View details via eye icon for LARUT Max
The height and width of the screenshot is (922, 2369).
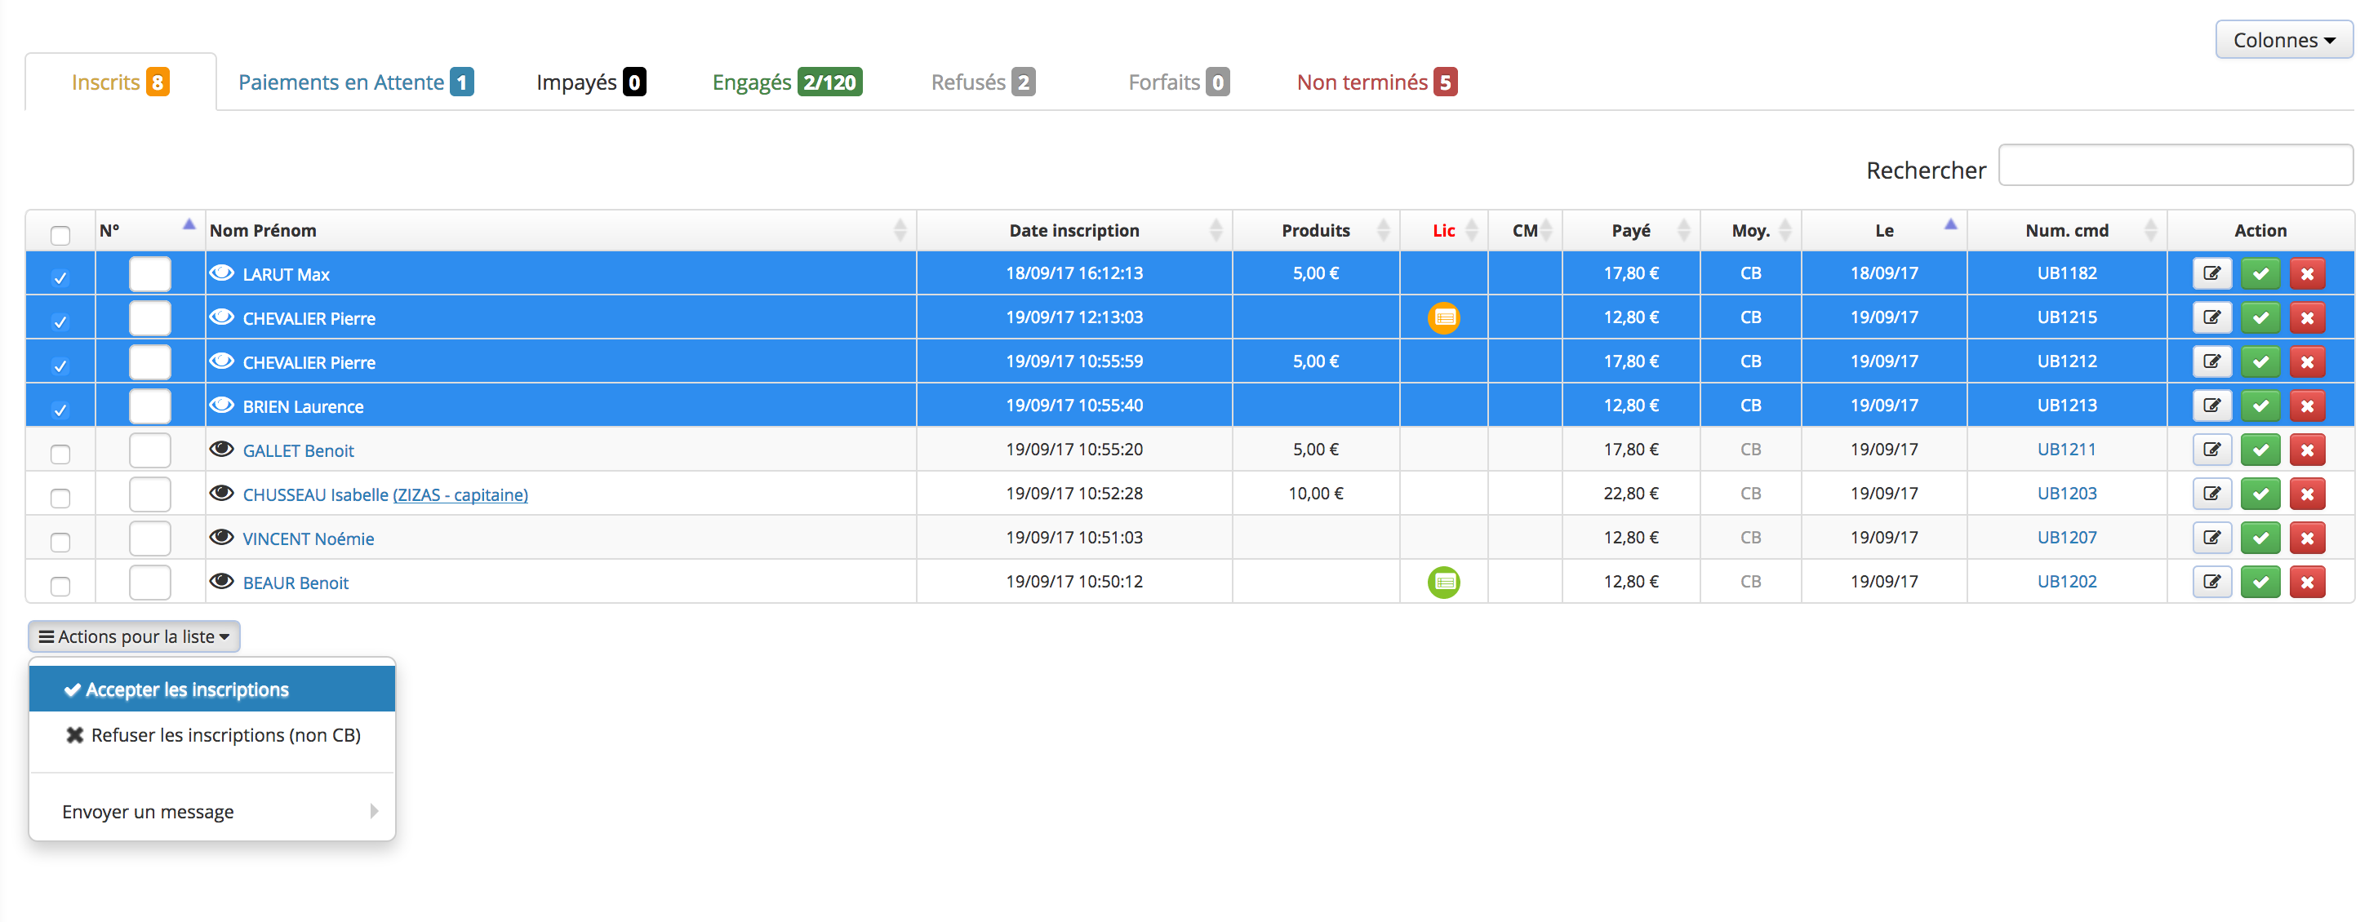(x=221, y=273)
